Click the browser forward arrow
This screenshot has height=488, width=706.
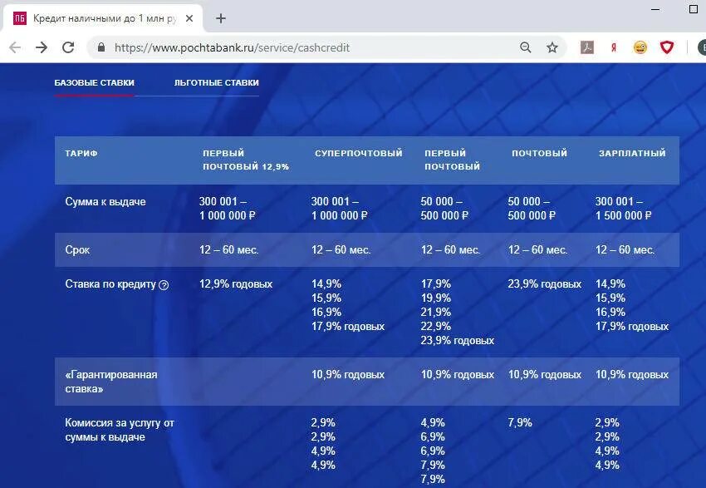point(42,47)
